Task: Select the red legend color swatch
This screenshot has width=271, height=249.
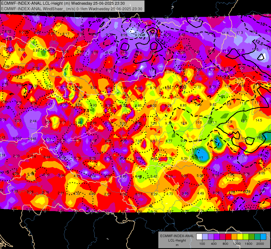Action: point(228,237)
